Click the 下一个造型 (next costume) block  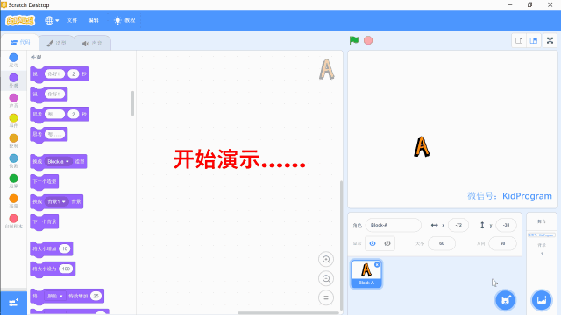click(45, 182)
